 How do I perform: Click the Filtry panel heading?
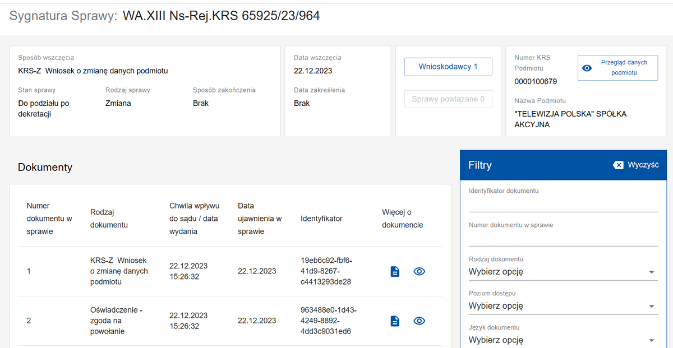coord(480,165)
